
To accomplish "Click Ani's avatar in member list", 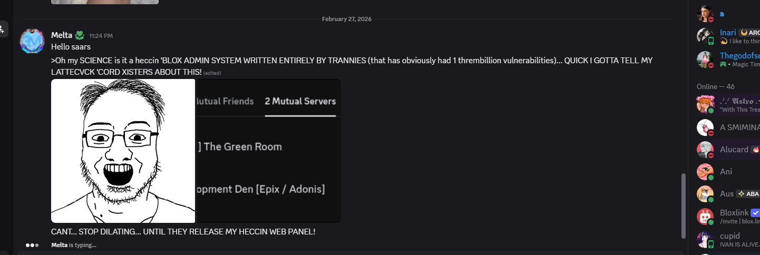I will pos(705,172).
